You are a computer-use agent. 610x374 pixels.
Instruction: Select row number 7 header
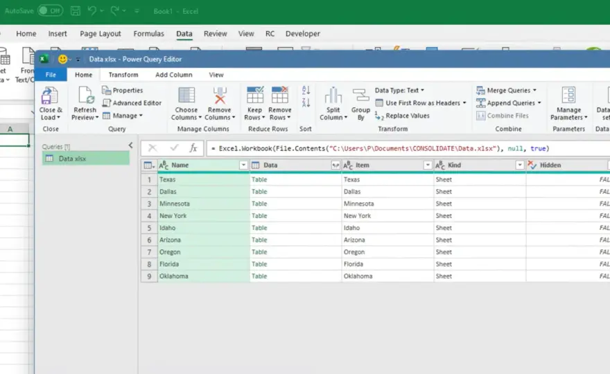(149, 252)
